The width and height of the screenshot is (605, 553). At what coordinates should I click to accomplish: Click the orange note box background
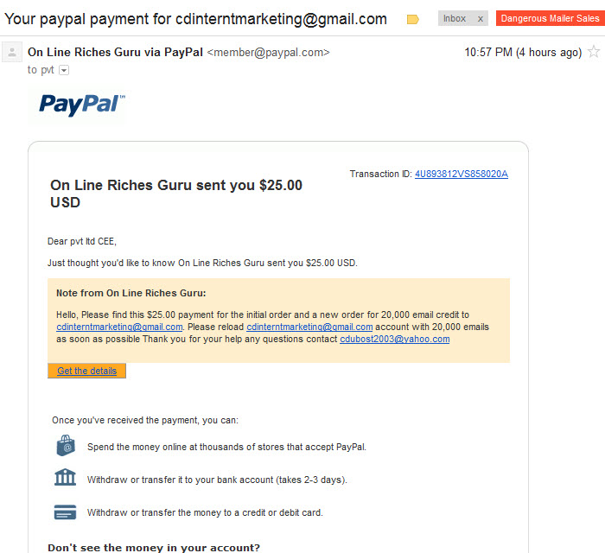coord(278,352)
